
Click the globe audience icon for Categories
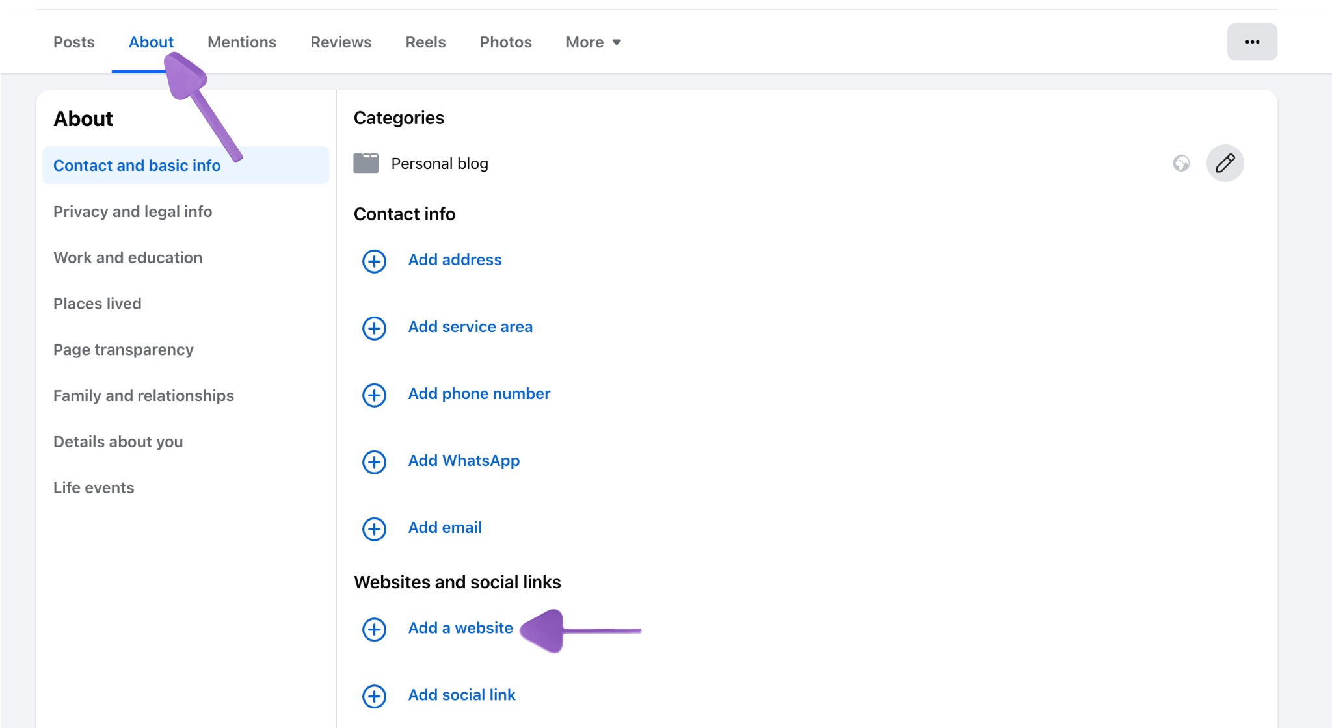tap(1181, 163)
